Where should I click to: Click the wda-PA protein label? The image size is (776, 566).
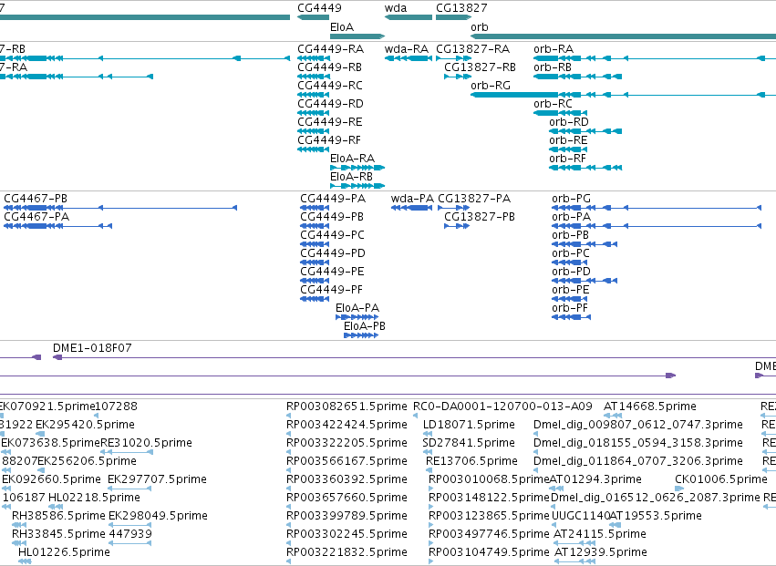pyautogui.click(x=412, y=199)
